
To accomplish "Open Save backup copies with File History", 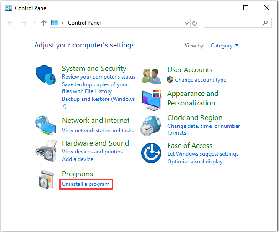I will 95,88.
